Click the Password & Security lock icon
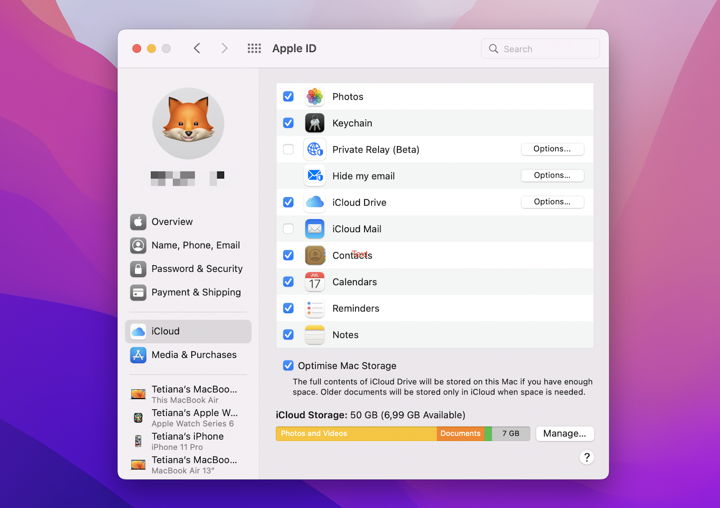This screenshot has width=720, height=508. (x=138, y=269)
